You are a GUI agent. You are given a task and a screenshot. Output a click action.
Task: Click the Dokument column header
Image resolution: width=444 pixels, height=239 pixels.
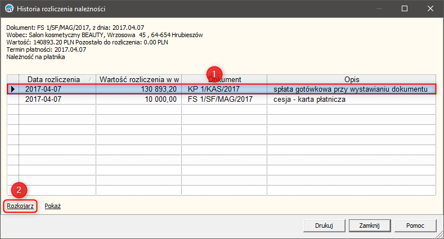pyautogui.click(x=225, y=79)
